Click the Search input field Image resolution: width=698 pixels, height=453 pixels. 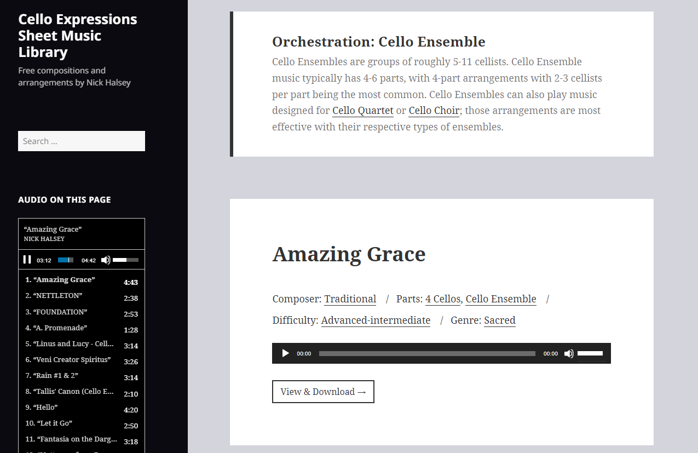[82, 141]
